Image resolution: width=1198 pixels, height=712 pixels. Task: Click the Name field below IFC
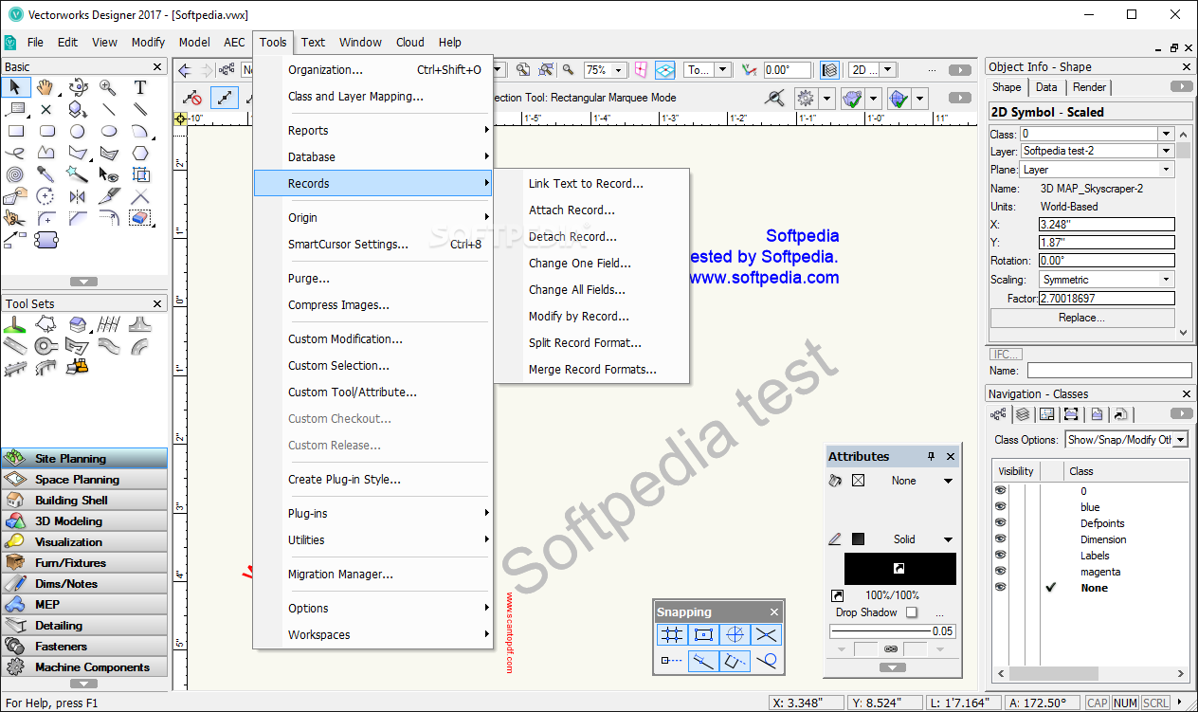[1109, 371]
